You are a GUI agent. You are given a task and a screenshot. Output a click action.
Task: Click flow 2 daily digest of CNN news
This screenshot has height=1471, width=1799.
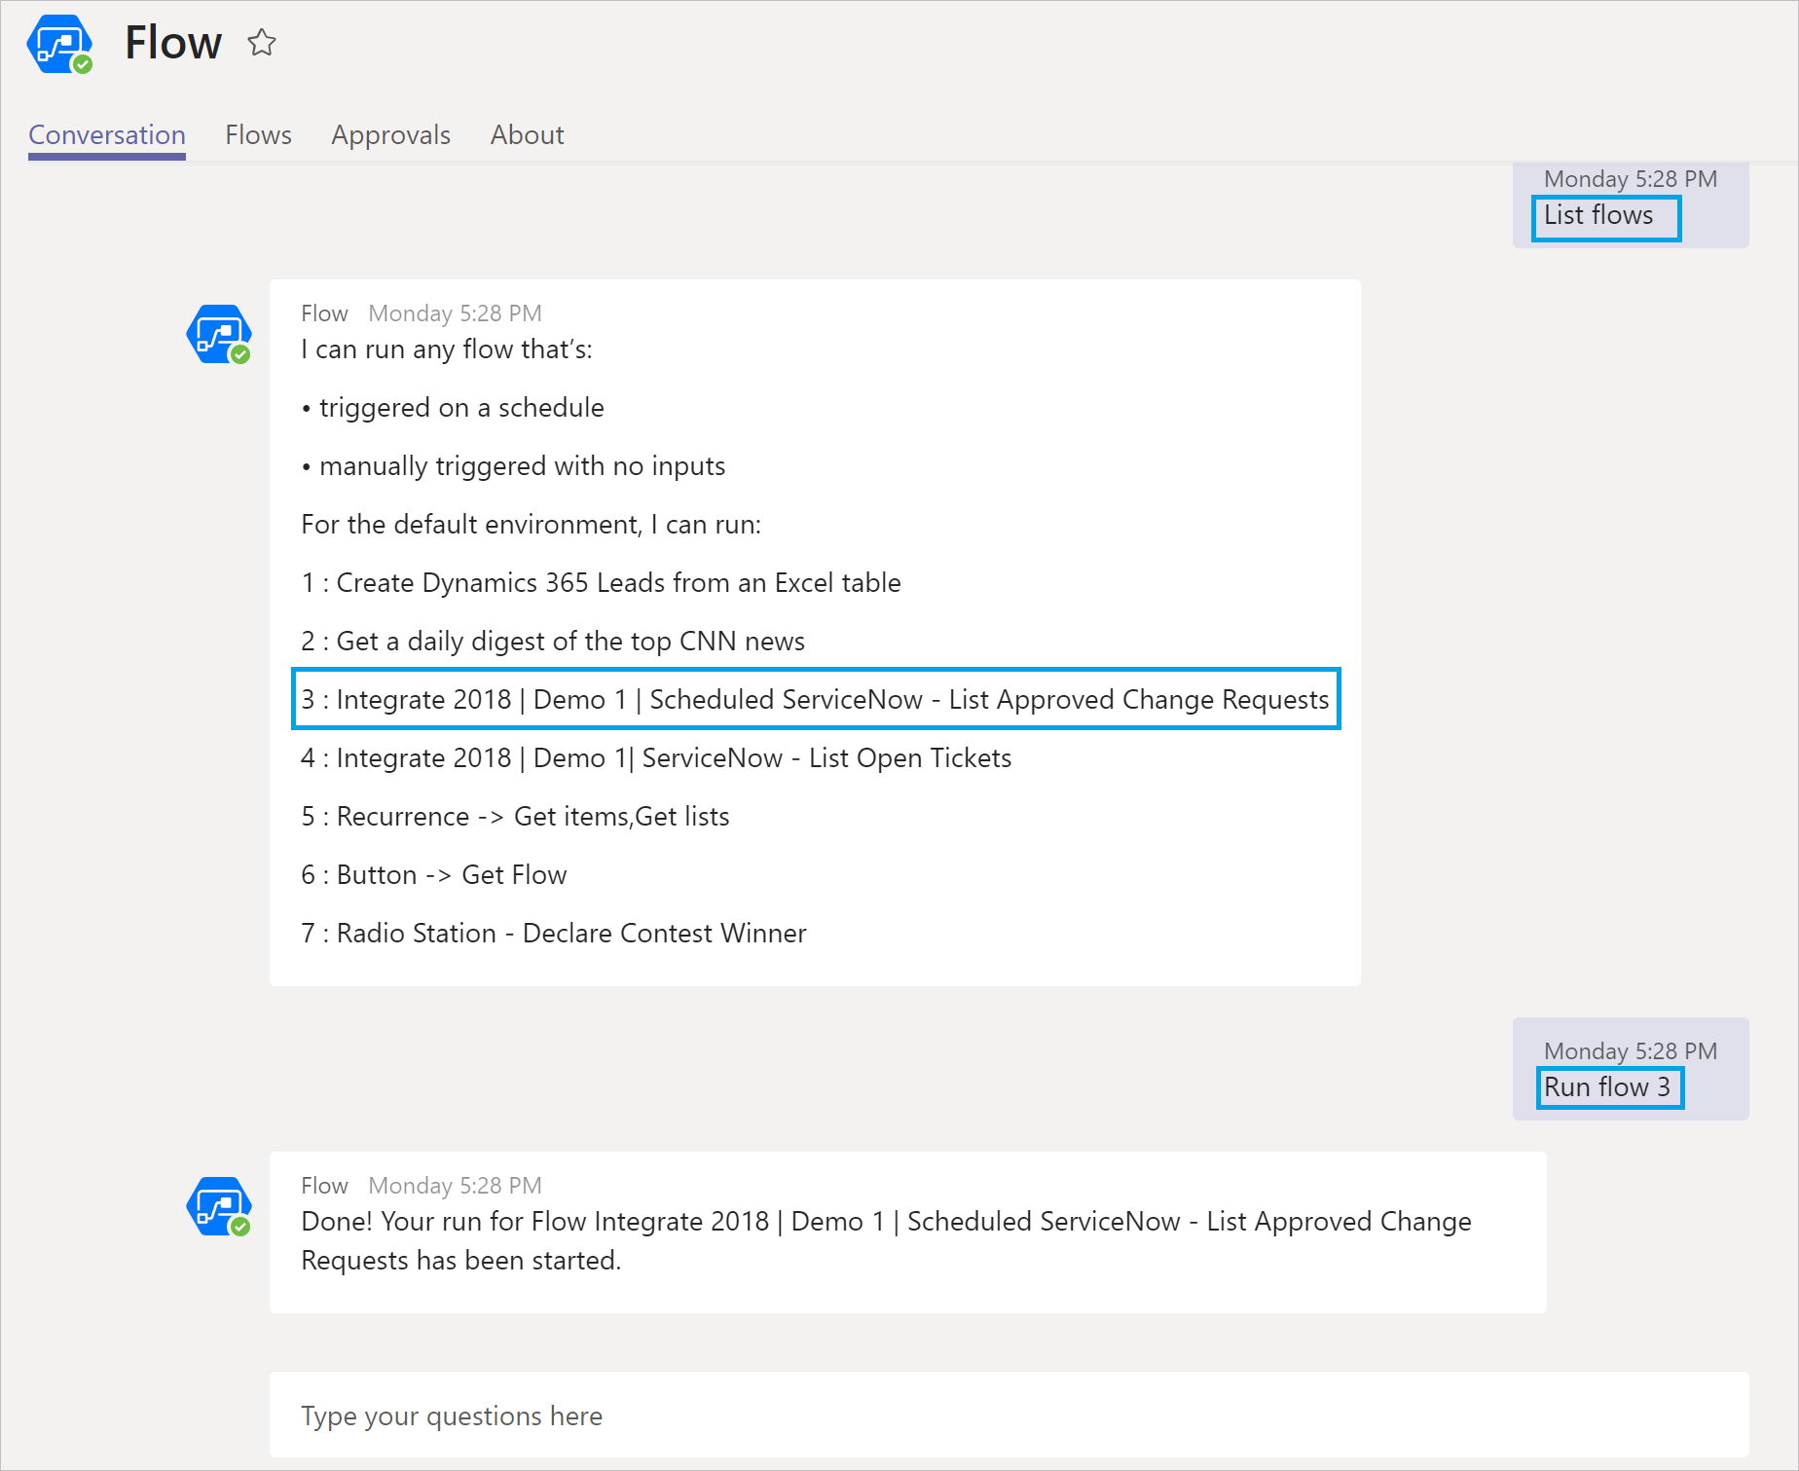click(x=553, y=641)
